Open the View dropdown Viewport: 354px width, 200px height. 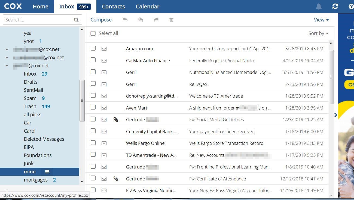pyautogui.click(x=321, y=20)
